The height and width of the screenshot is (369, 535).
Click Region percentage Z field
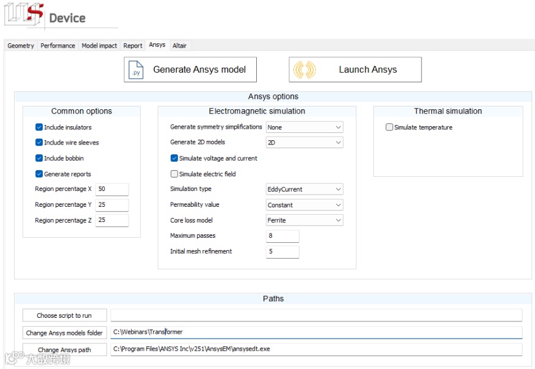pos(112,220)
